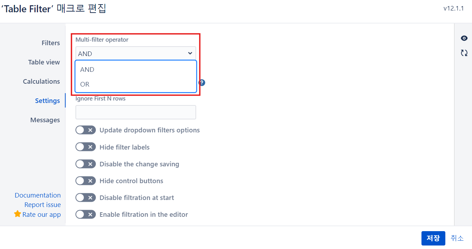Click the blue question mark help icon
The width and height of the screenshot is (472, 249).
202,83
